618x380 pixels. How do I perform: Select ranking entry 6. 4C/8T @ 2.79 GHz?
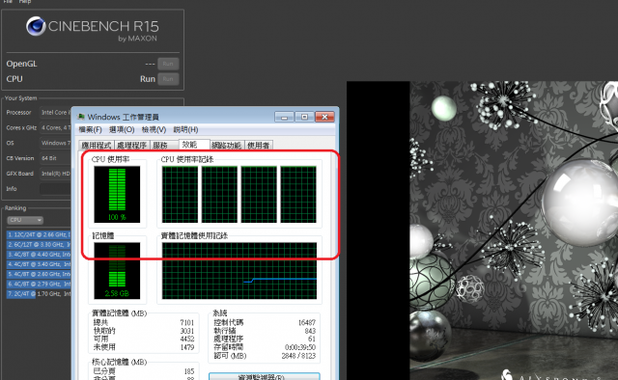(39, 284)
